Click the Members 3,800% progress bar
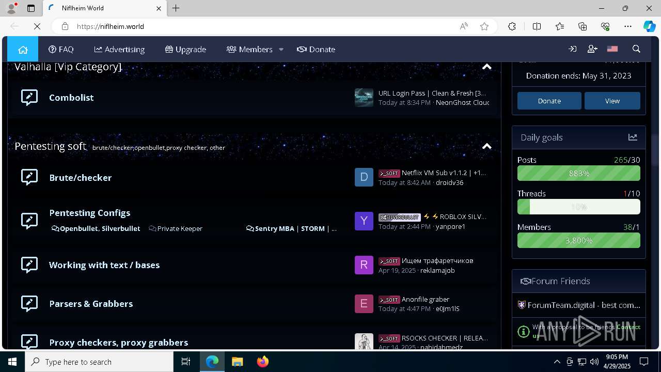Screen dimensions: 661x372 [x=578, y=240]
